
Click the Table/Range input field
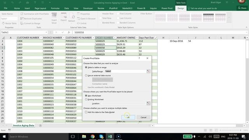click(x=125, y=71)
